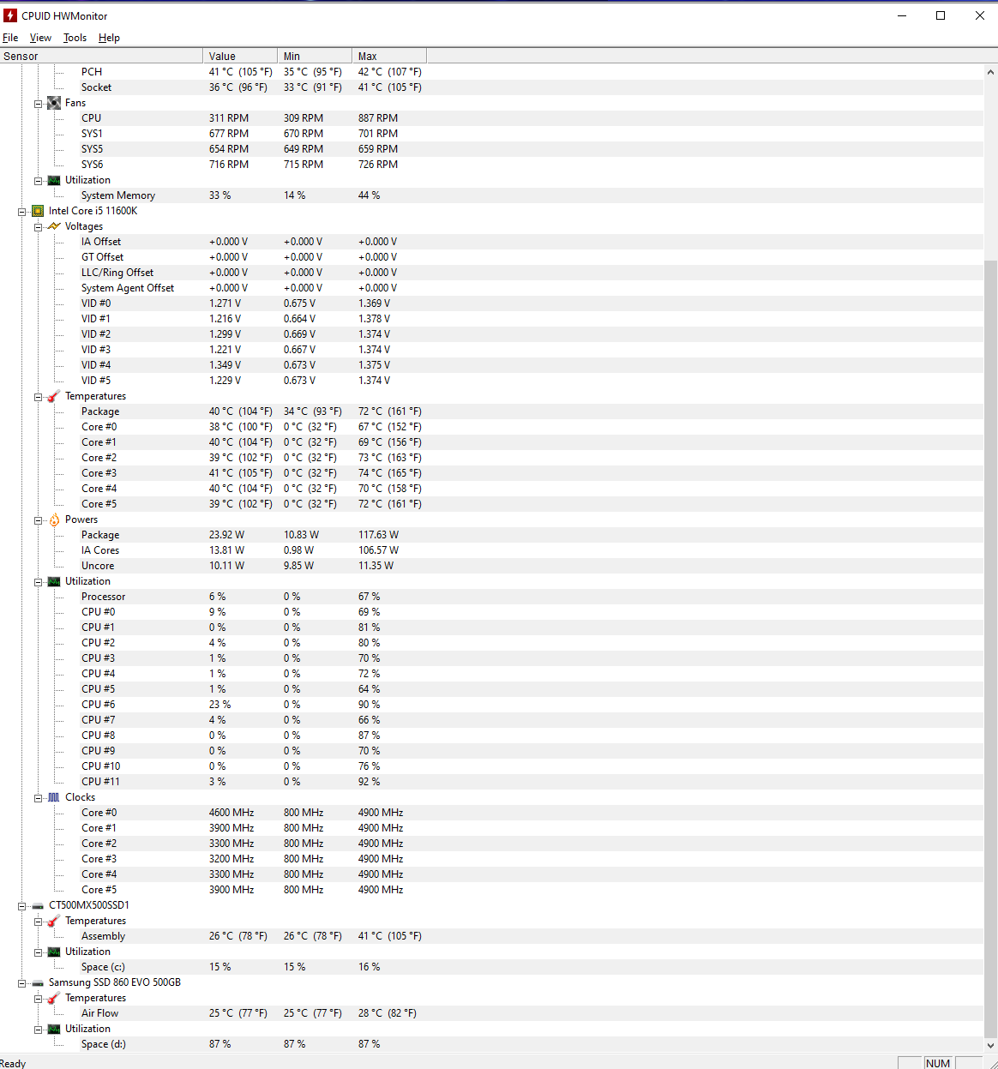Click the Voltages lightning icon
Viewport: 998px width, 1069px height.
coord(54,226)
